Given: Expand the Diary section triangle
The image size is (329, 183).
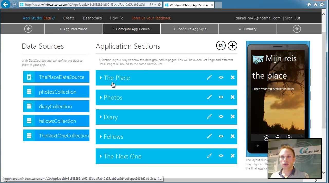Looking at the screenshot, I should click(101, 117).
